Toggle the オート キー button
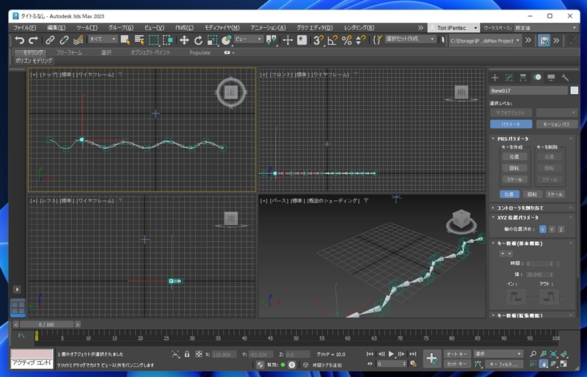The width and height of the screenshot is (587, 377). point(456,354)
